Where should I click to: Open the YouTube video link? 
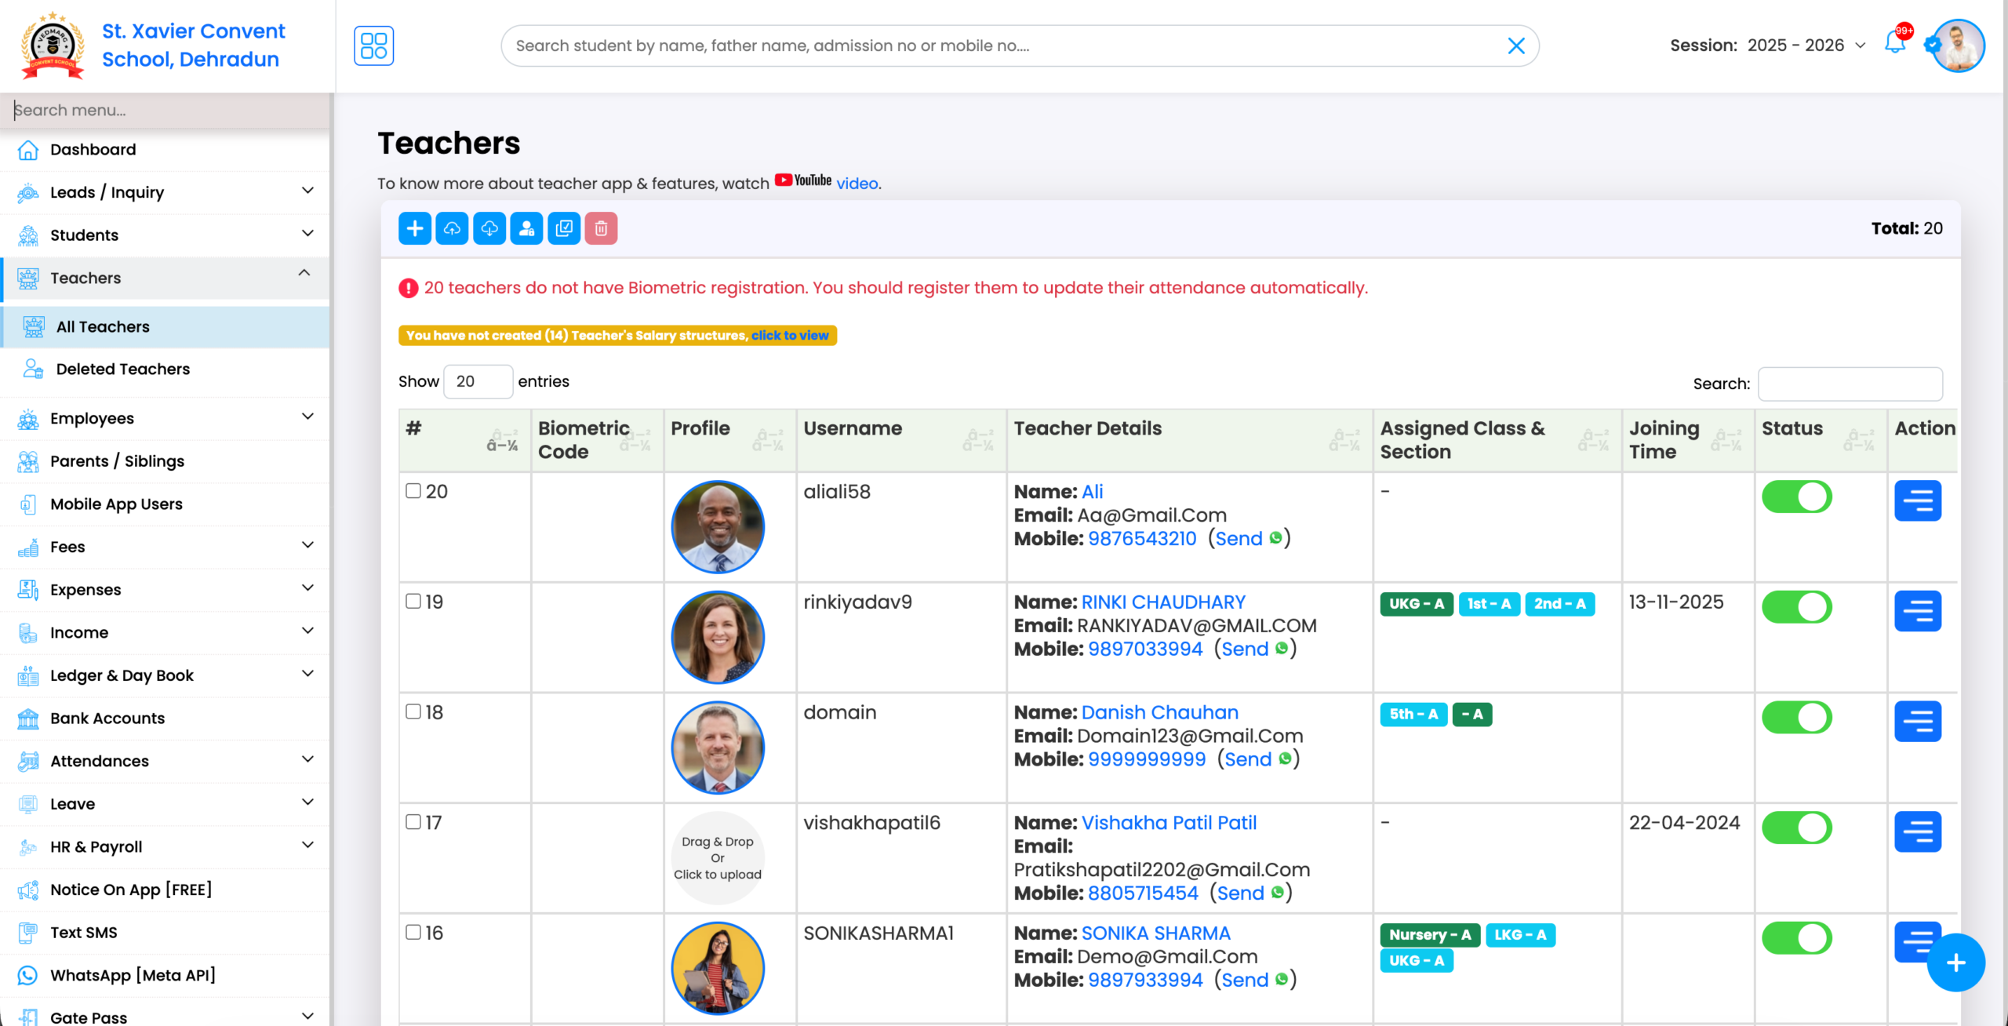[x=856, y=183]
